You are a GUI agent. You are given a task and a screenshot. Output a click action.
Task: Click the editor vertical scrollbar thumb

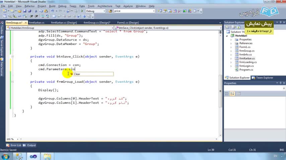(x=220, y=91)
